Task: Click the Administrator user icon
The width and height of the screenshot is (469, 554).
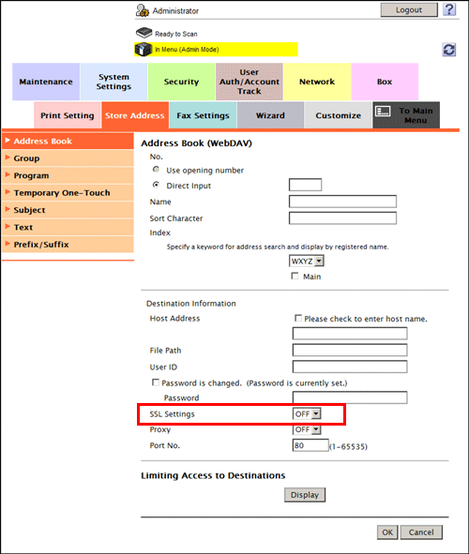Action: (x=143, y=10)
